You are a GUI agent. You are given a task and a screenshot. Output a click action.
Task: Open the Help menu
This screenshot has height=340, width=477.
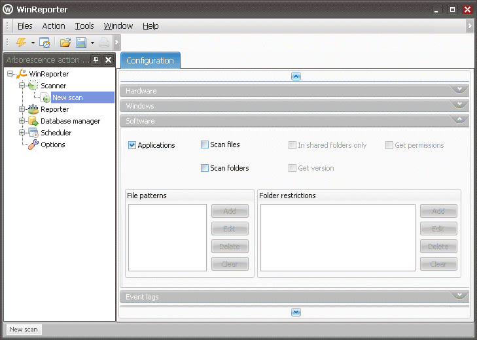click(x=150, y=26)
